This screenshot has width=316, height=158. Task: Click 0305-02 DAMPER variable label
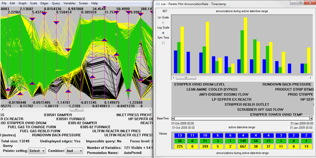click(x=83, y=123)
